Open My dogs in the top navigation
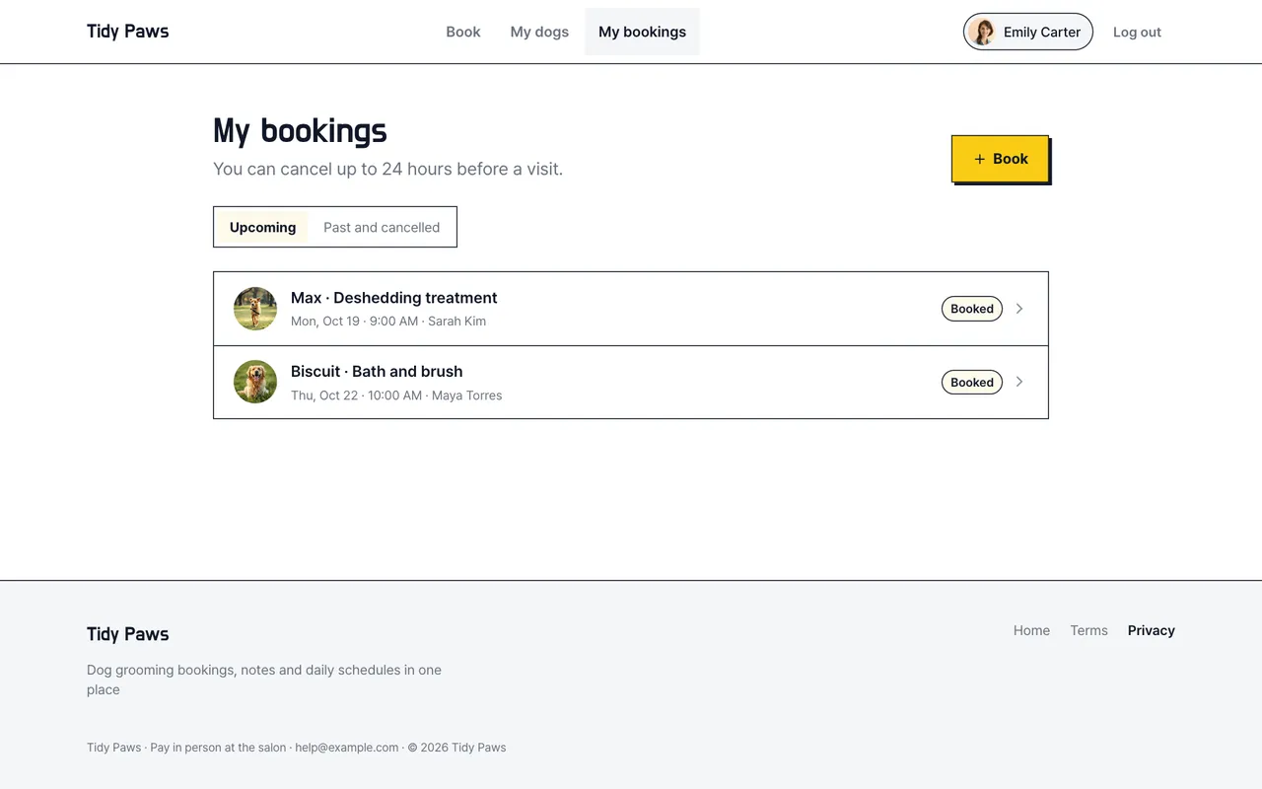This screenshot has height=789, width=1262. click(x=539, y=32)
